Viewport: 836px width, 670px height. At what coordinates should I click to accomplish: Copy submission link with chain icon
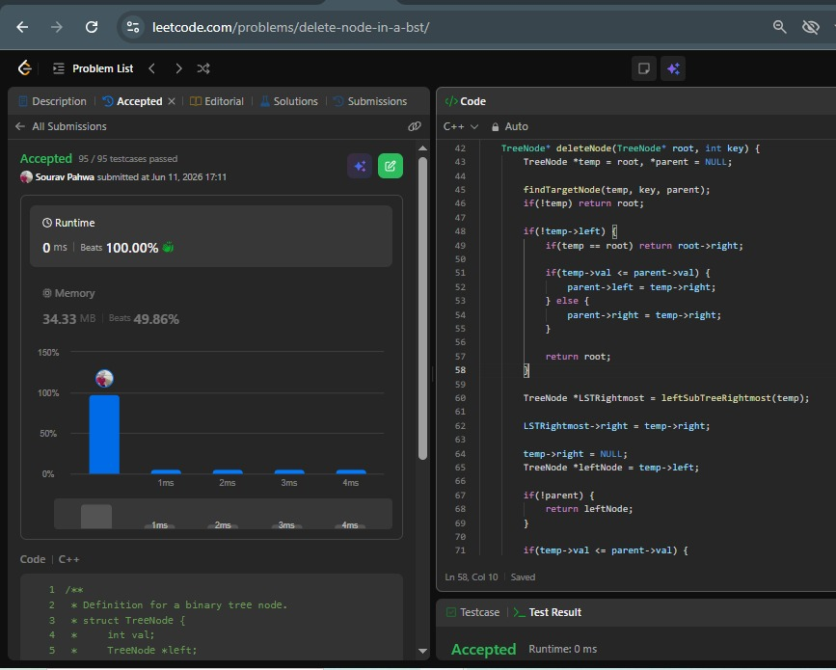coord(415,126)
